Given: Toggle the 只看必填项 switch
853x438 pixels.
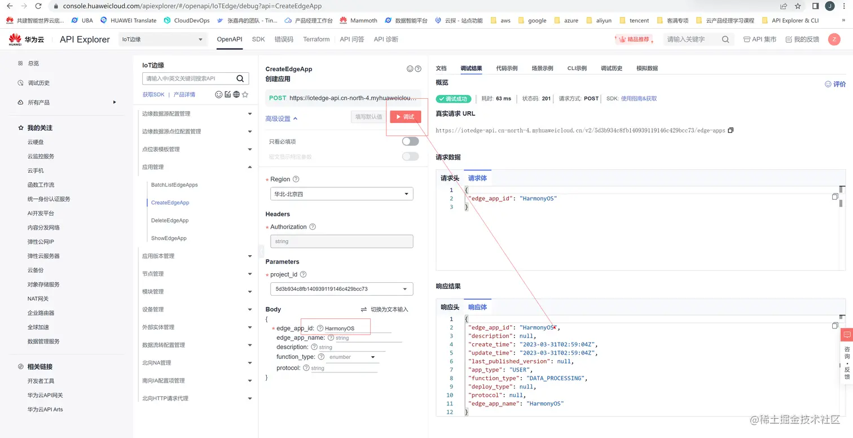Looking at the screenshot, I should click(x=410, y=142).
